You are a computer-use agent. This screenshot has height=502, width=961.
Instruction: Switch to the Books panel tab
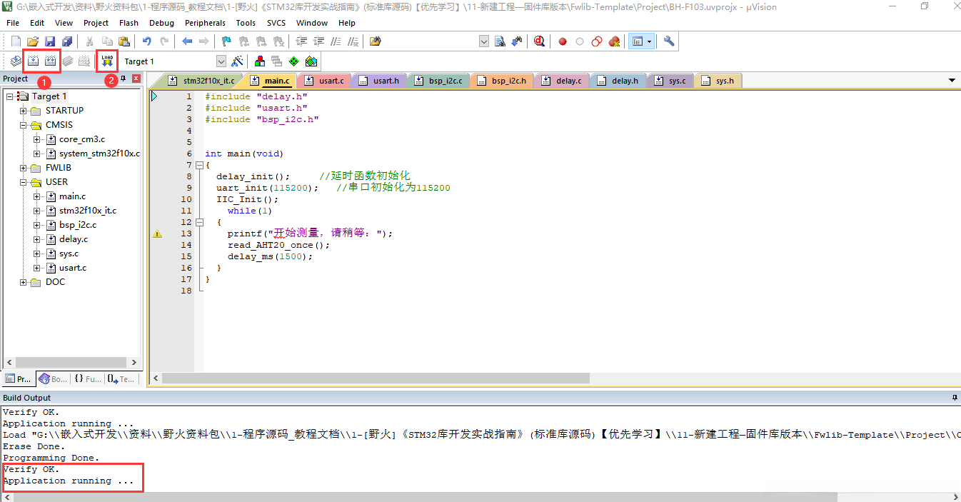point(54,379)
